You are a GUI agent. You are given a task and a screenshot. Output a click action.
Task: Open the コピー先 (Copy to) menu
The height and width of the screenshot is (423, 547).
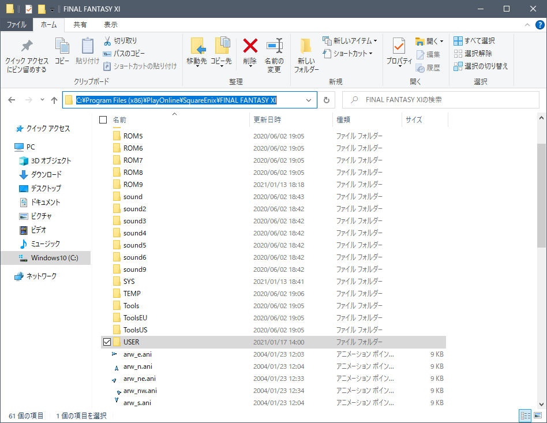coord(221,53)
